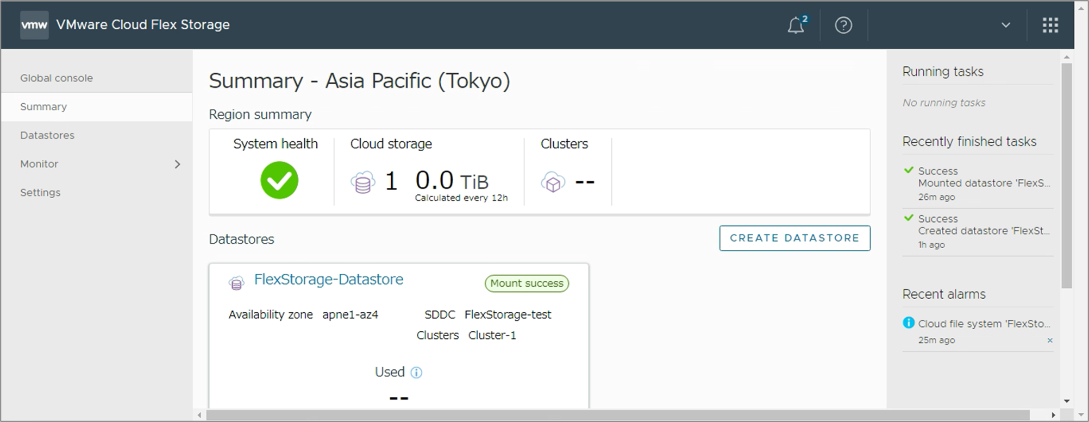Click the Cloud storage database icon
The height and width of the screenshot is (422, 1089).
pos(362,182)
